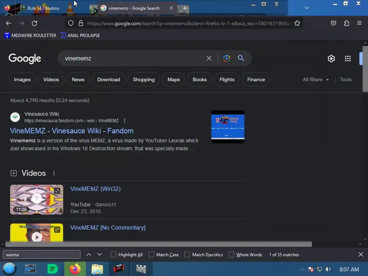Screen dimensions: 368x276
Task: Save page to Pocket
Action: point(333,23)
